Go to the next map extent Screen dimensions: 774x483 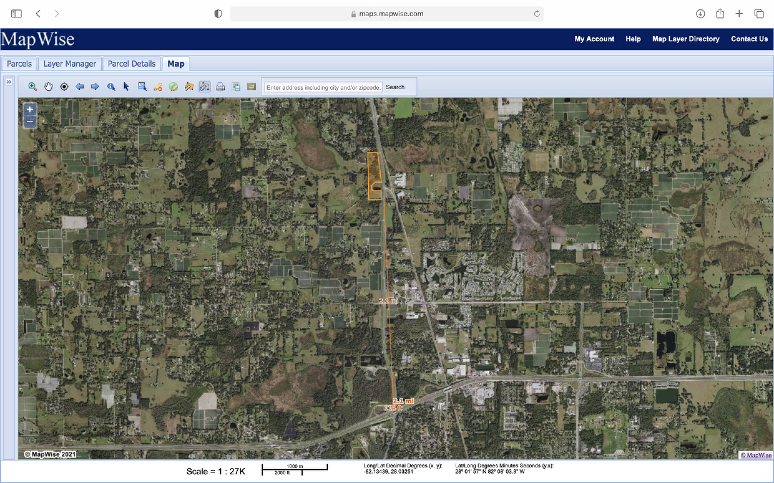(x=95, y=87)
